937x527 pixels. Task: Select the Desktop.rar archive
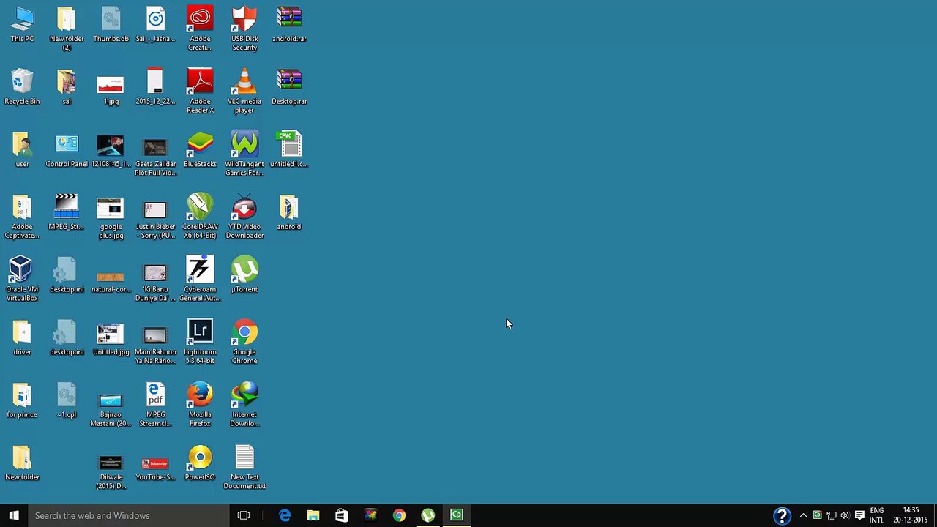pos(289,87)
